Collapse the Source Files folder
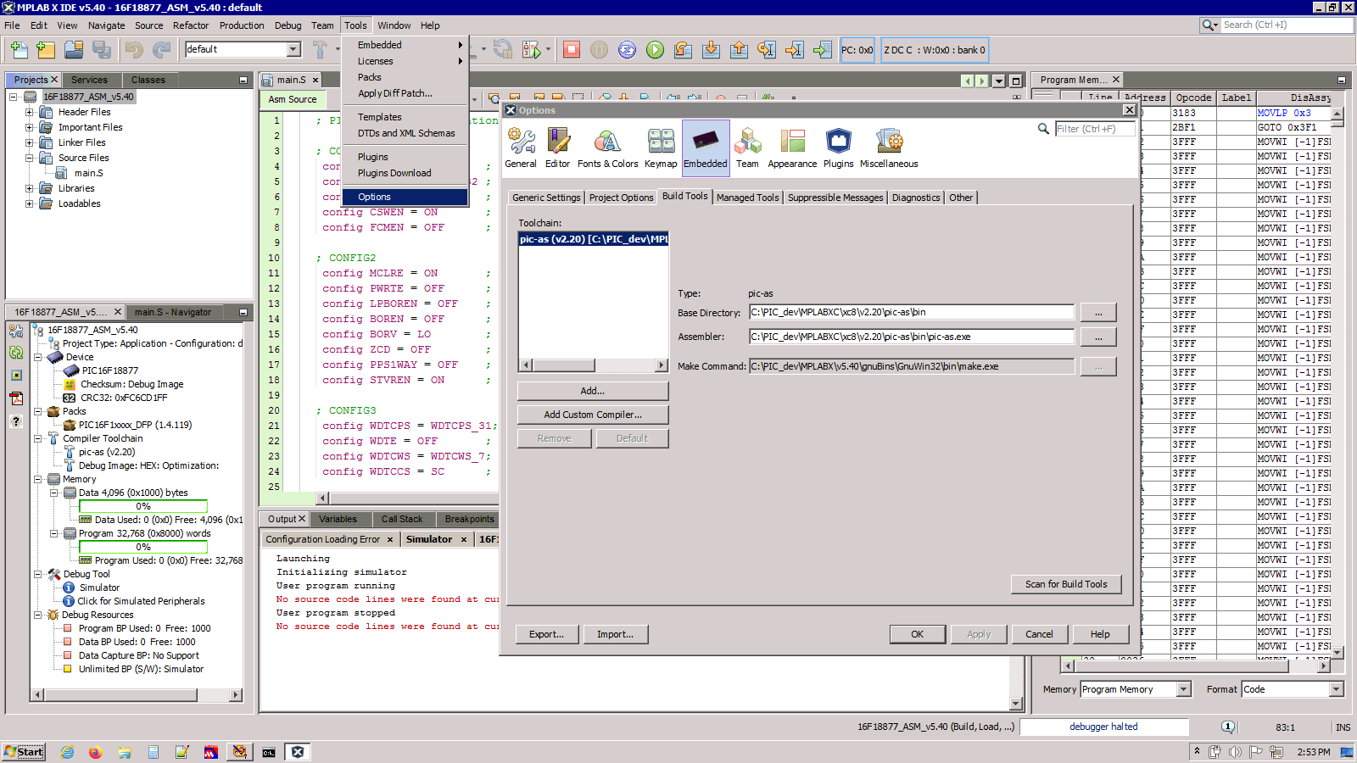Screen dimensions: 1357x763 click(30, 158)
